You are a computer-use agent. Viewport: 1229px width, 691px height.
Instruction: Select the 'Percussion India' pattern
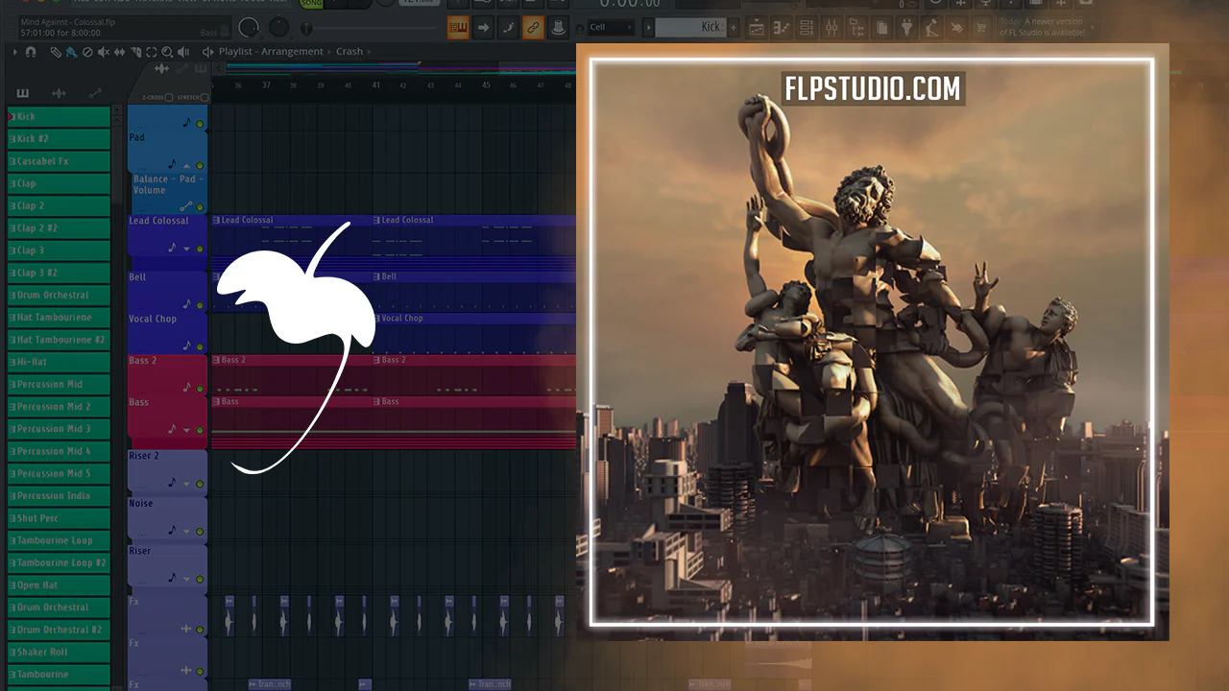pos(59,496)
